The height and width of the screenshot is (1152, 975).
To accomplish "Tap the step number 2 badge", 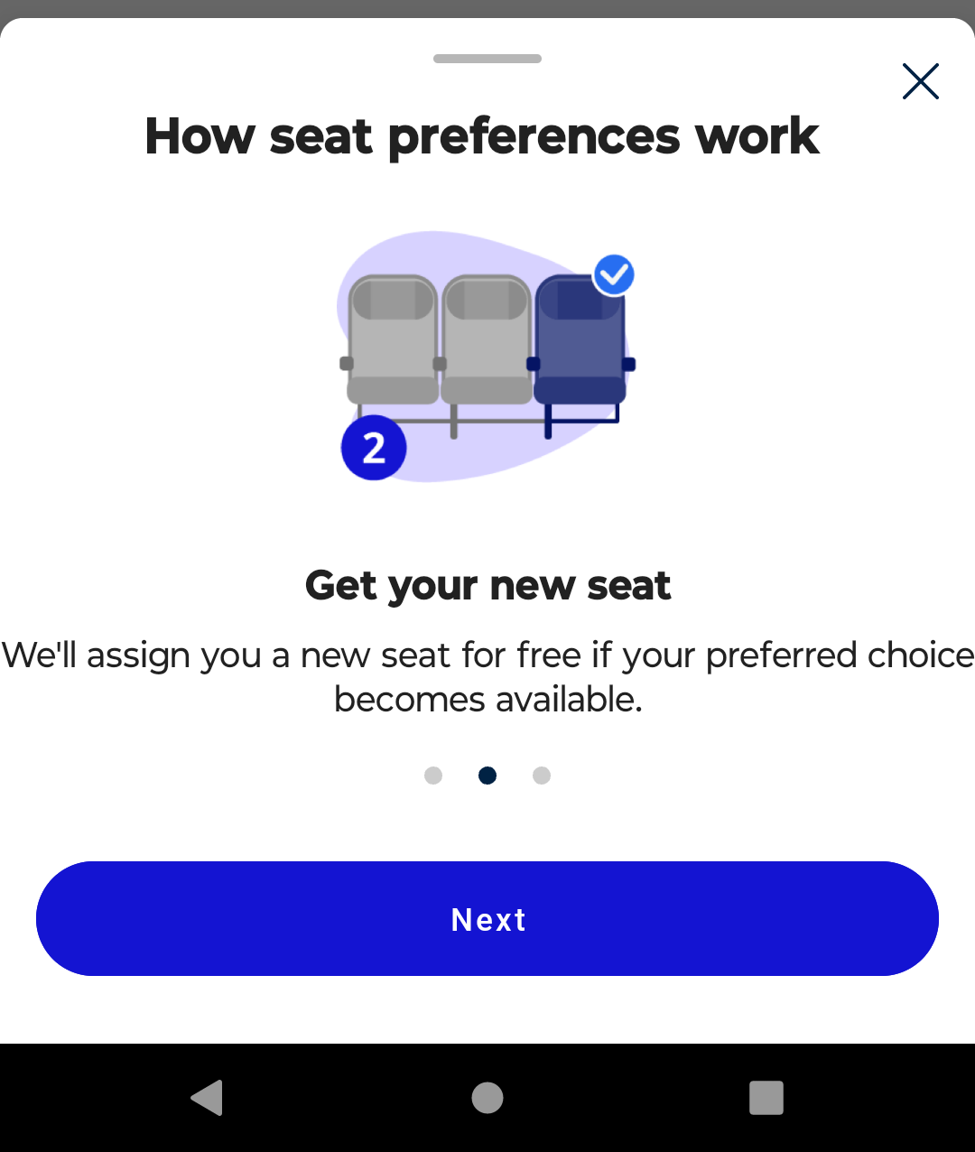I will [374, 448].
